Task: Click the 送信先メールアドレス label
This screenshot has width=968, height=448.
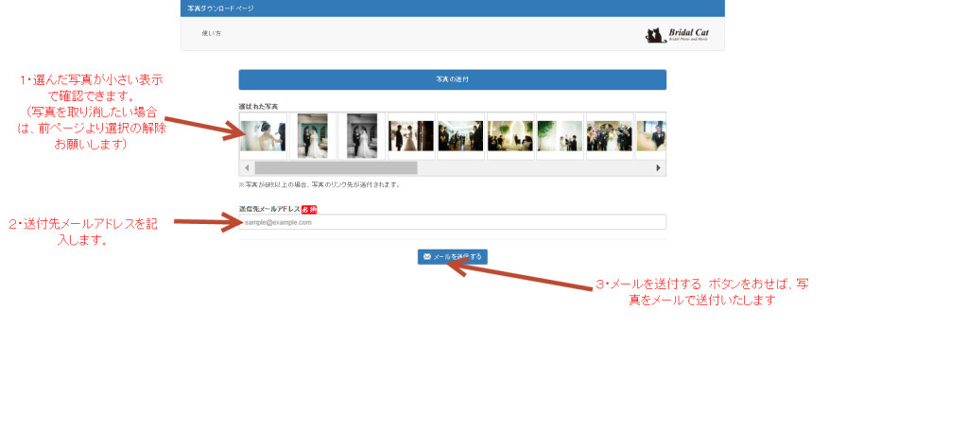Action: pos(269,209)
